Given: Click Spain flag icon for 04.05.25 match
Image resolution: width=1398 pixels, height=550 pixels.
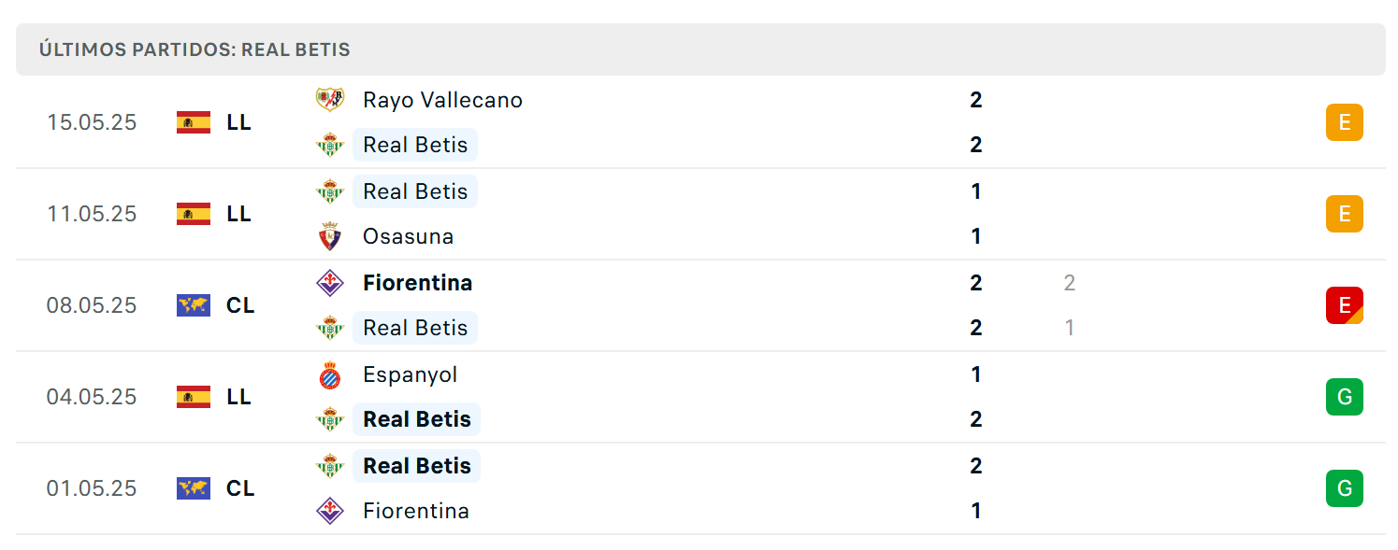Looking at the screenshot, I should (194, 397).
